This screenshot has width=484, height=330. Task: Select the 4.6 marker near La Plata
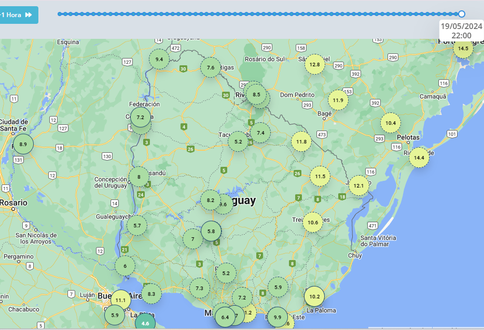145,323
